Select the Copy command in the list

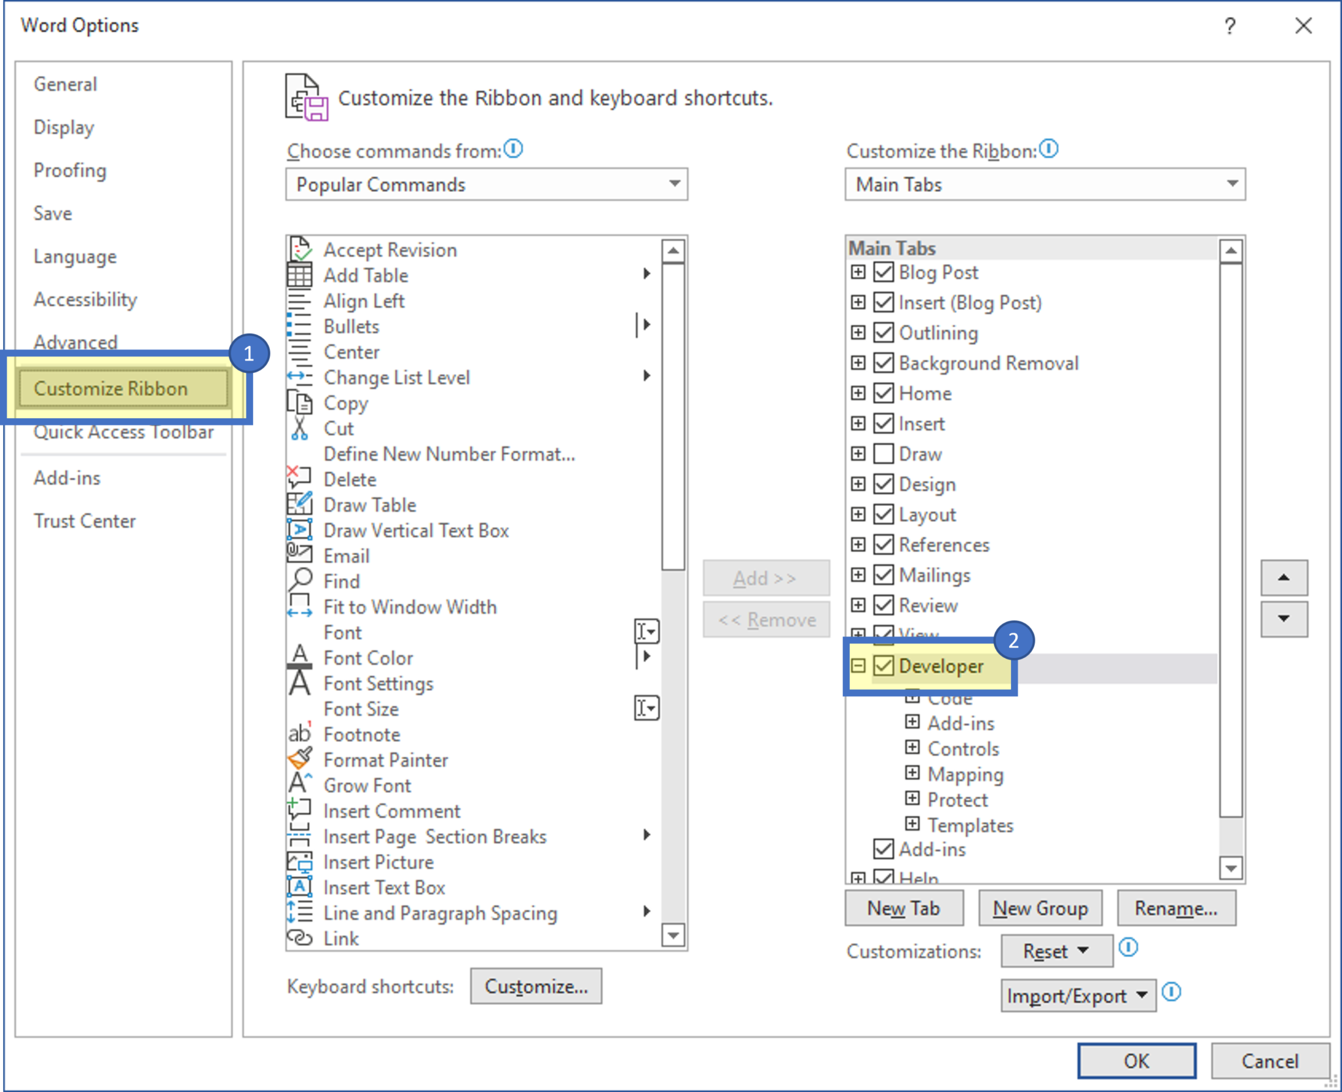345,403
